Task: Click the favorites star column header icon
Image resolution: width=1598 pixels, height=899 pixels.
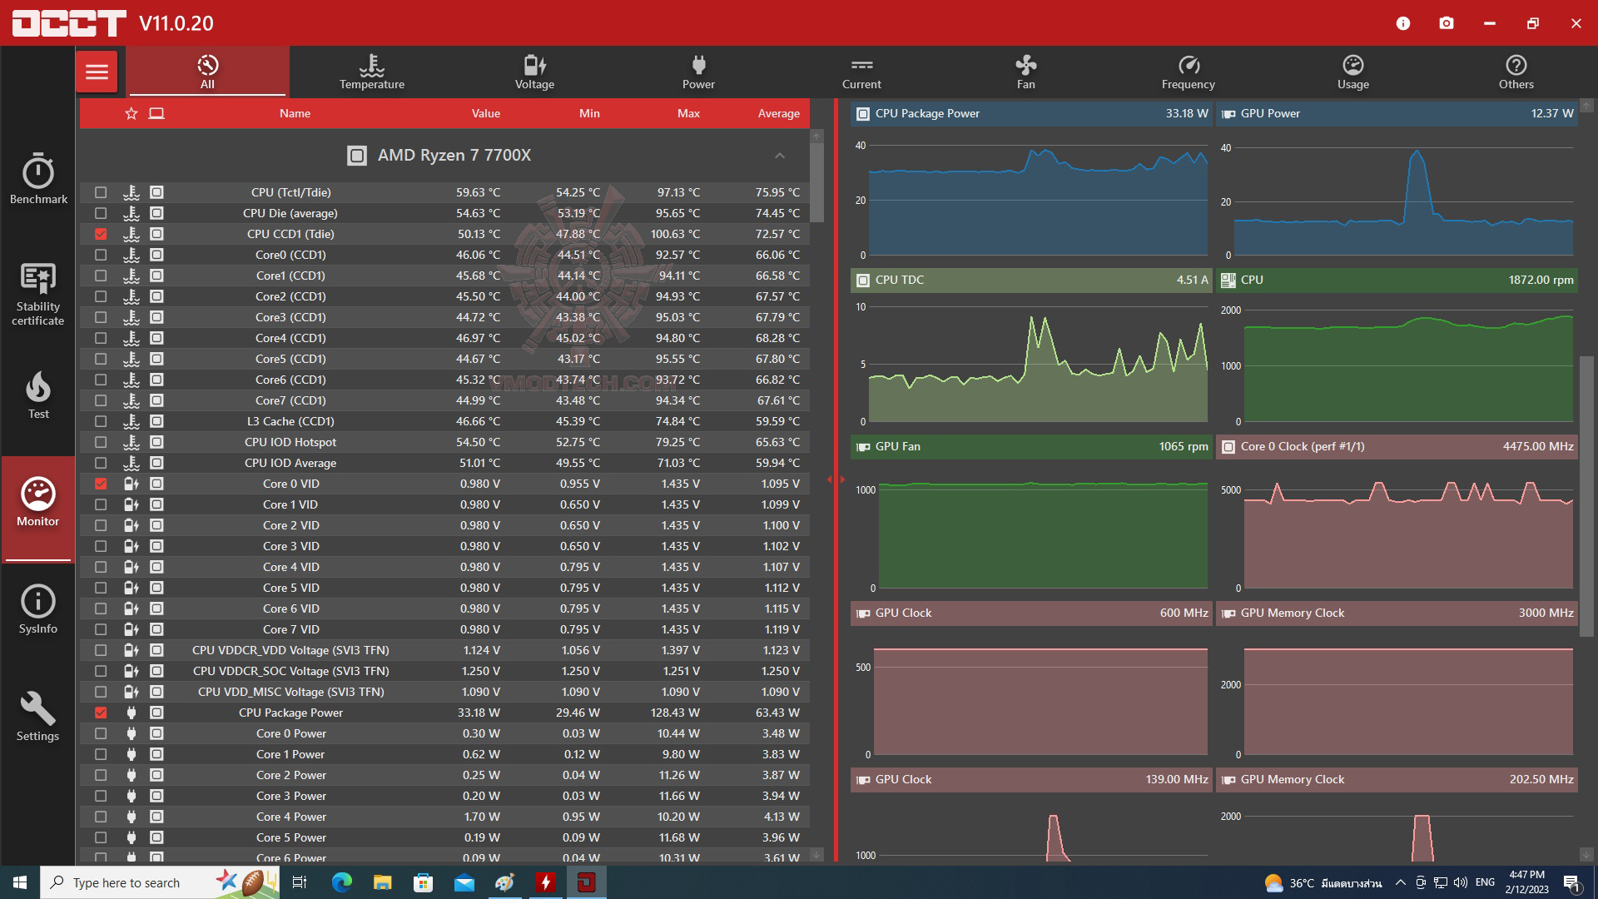Action: point(132,113)
